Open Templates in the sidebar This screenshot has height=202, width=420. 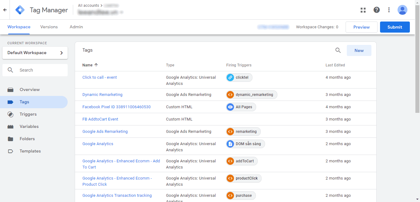click(34, 151)
